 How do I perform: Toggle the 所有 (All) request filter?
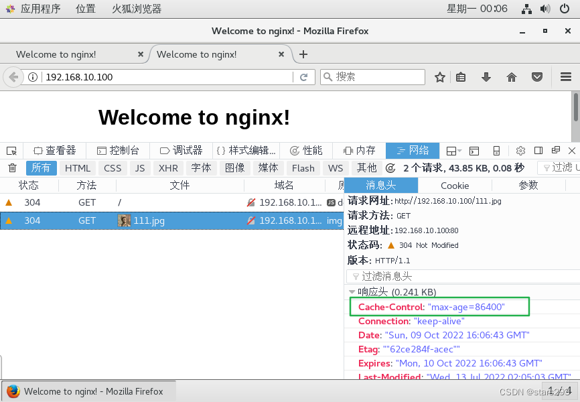[x=41, y=168]
